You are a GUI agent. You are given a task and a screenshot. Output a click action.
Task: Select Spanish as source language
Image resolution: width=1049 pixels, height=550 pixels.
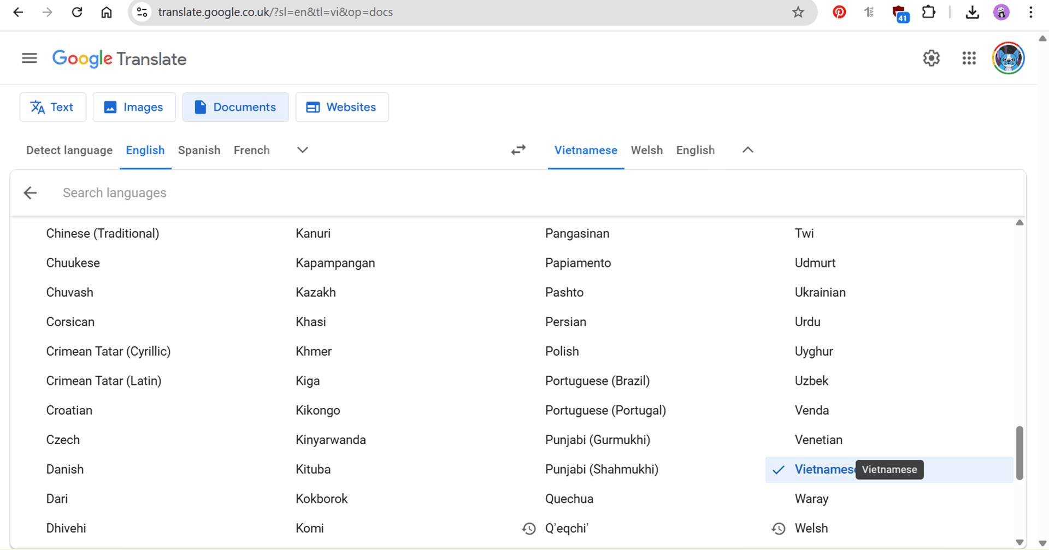pyautogui.click(x=199, y=150)
